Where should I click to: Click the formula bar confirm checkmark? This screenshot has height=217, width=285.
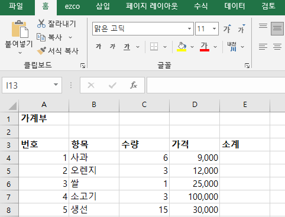112,85
